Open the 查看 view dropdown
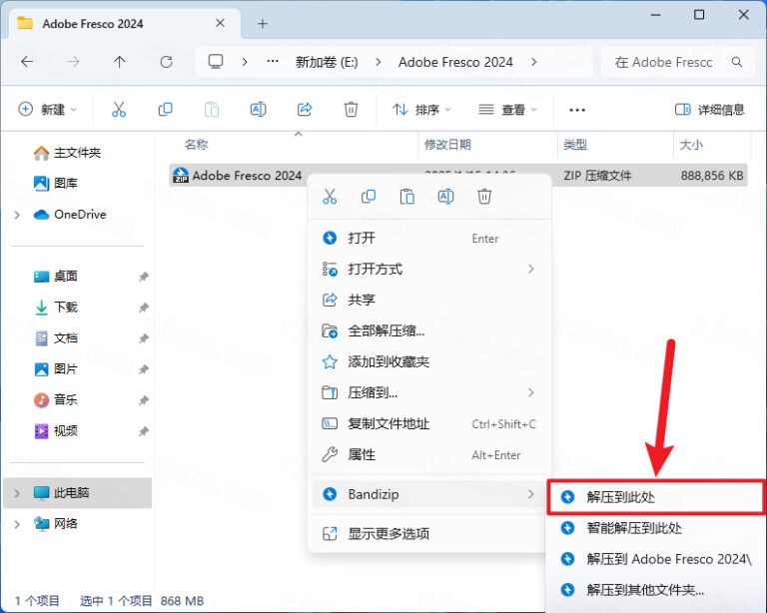Viewport: 767px width, 613px height. tap(508, 109)
